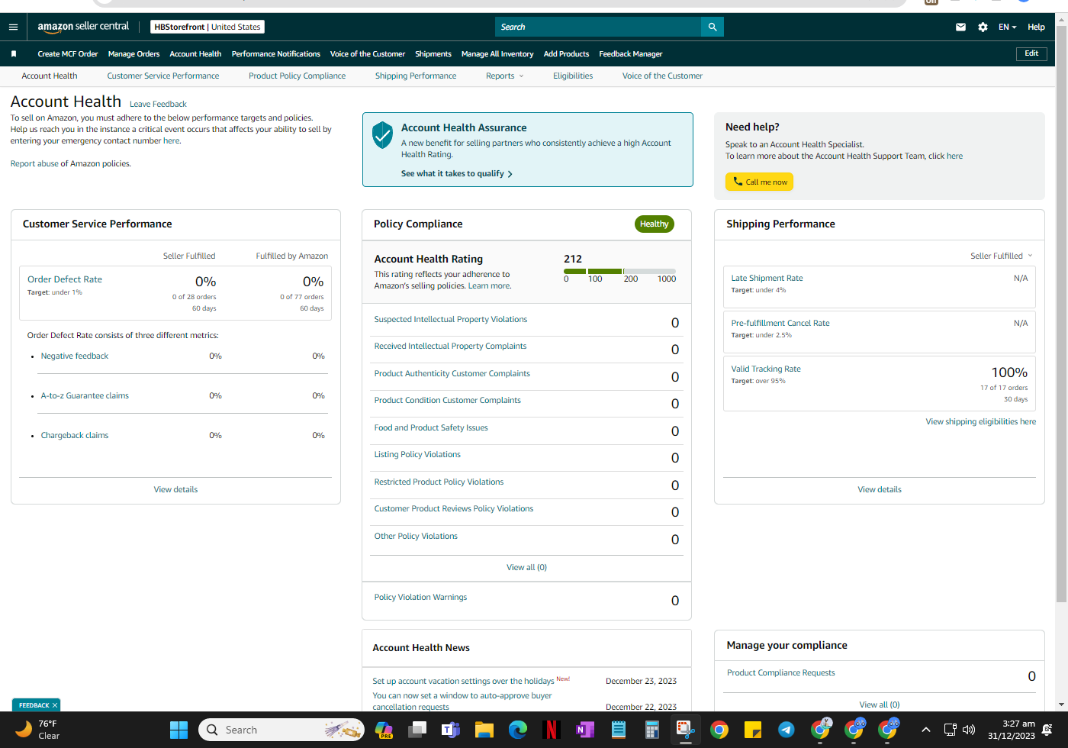Open the hamburger navigation menu

(13, 27)
